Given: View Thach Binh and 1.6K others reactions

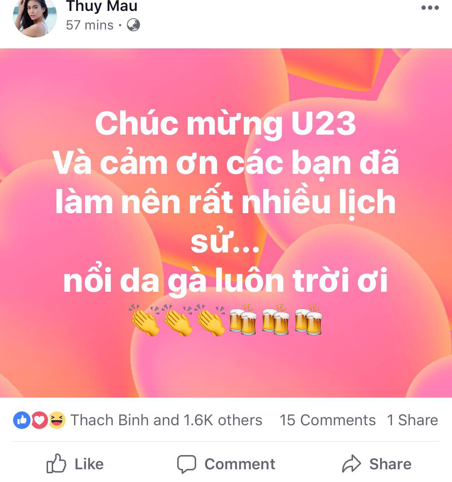Looking at the screenshot, I should 166,420.
